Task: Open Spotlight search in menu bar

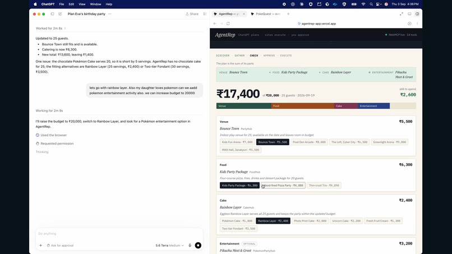Action: tap(371, 4)
